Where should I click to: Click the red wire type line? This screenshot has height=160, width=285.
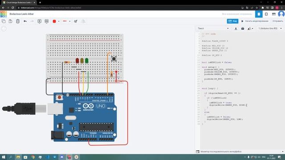point(65,21)
